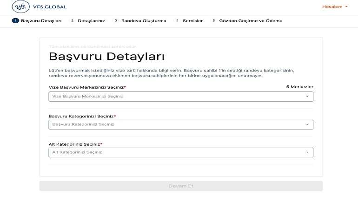Switch to the Servisler step
The width and height of the screenshot is (358, 201).
[x=189, y=21]
